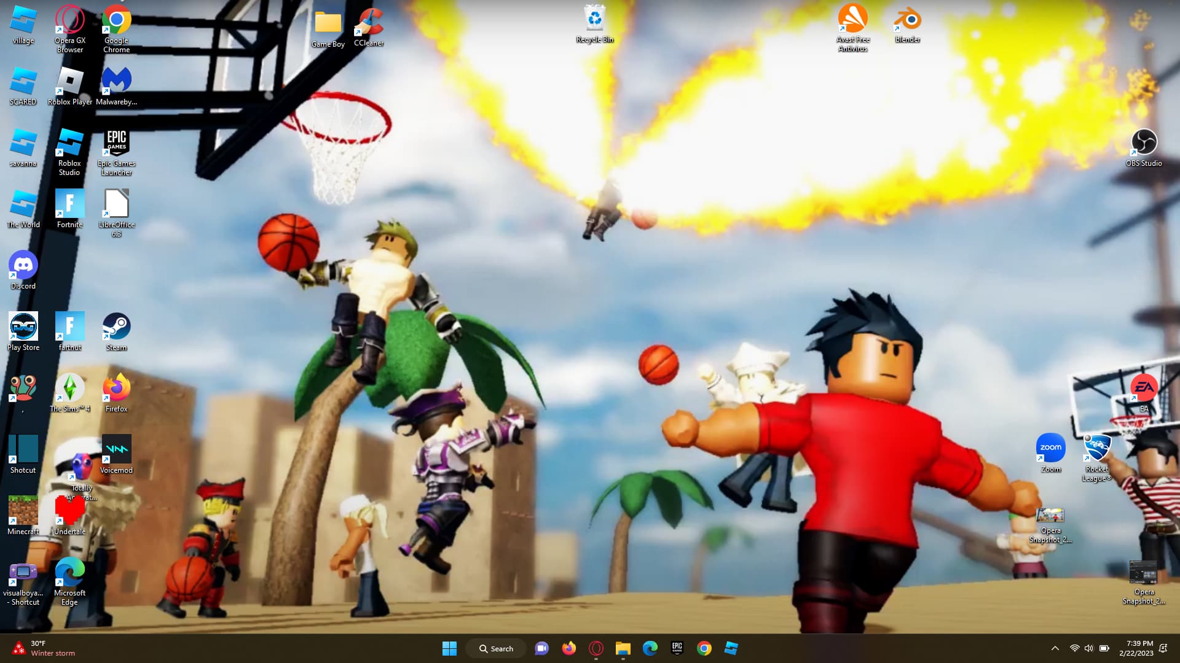This screenshot has height=663, width=1180.
Task: Open Firefox from the taskbar
Action: 568,648
